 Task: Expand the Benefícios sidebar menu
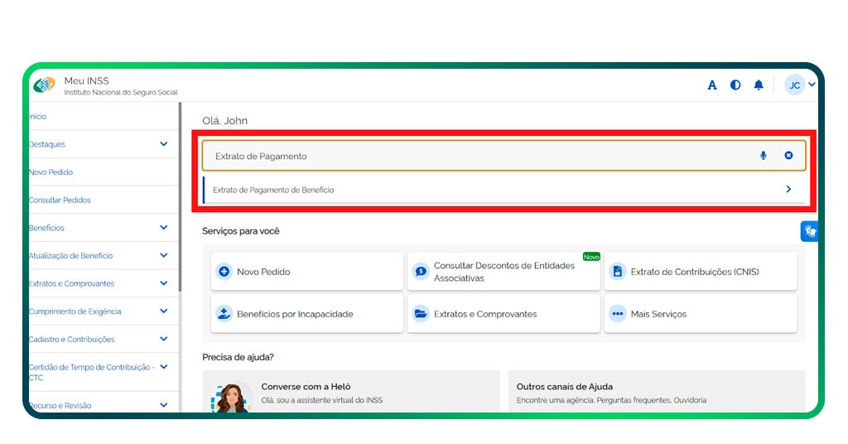coord(163,228)
